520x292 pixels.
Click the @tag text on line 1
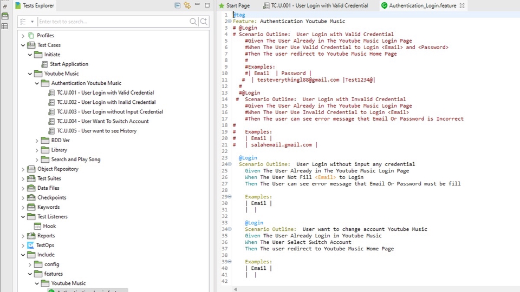pos(239,15)
